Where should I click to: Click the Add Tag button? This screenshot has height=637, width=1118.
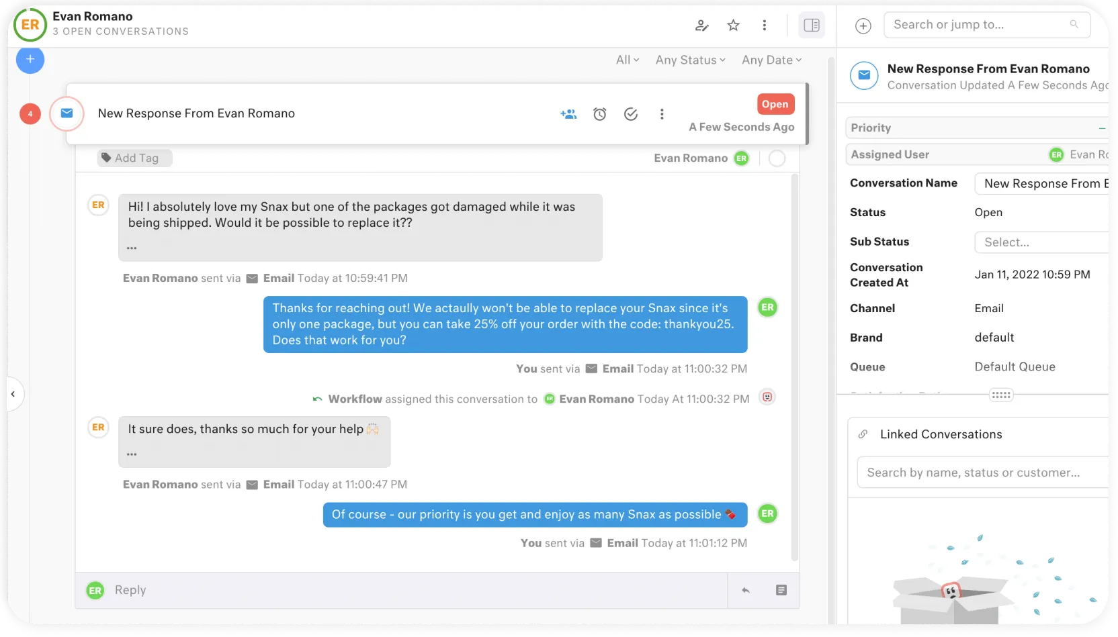point(134,158)
